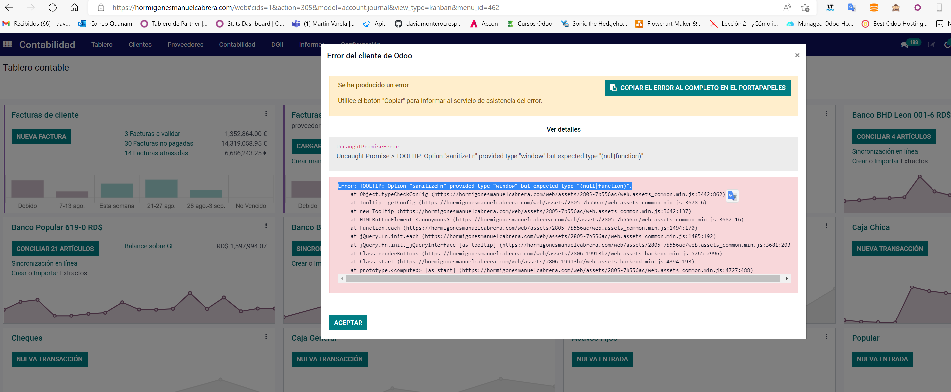Open conversations icon with 188 badge

tap(904, 45)
